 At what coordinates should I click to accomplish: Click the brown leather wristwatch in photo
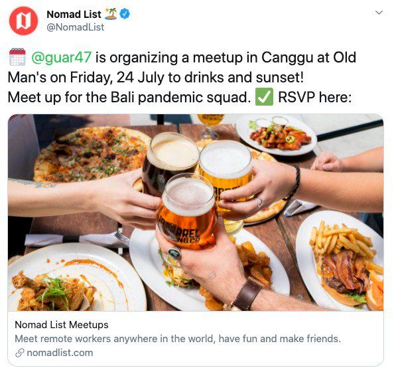point(247,294)
